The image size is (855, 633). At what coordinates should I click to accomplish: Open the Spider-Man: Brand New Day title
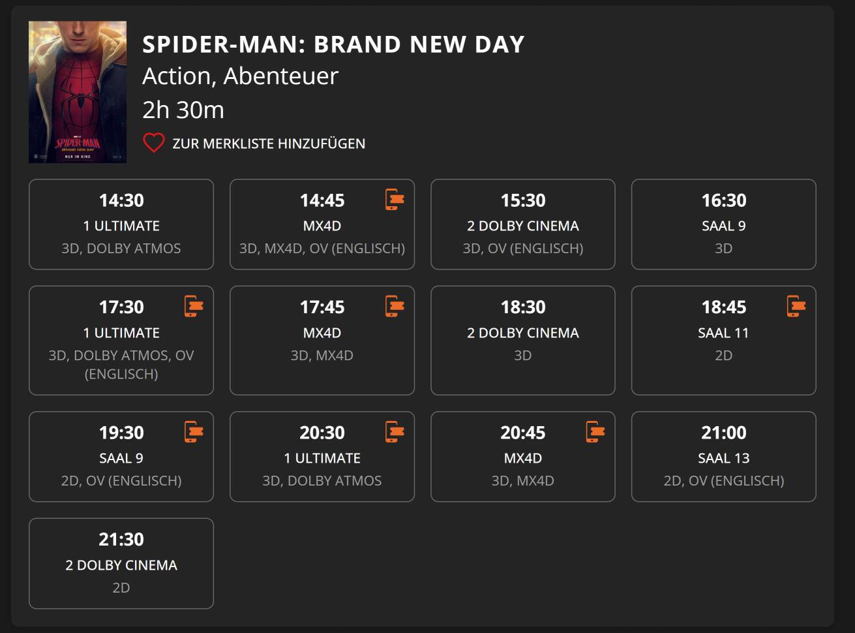[x=333, y=44]
